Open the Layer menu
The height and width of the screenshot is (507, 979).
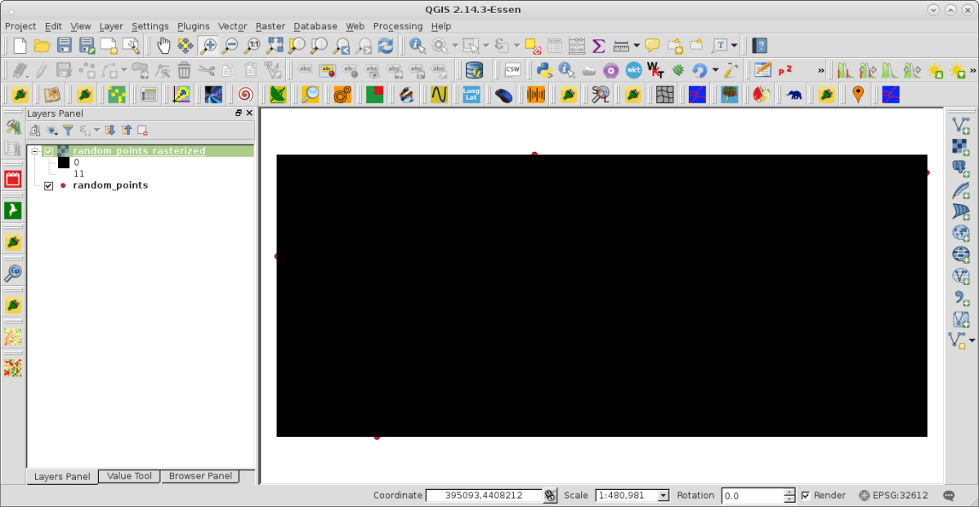tap(111, 26)
